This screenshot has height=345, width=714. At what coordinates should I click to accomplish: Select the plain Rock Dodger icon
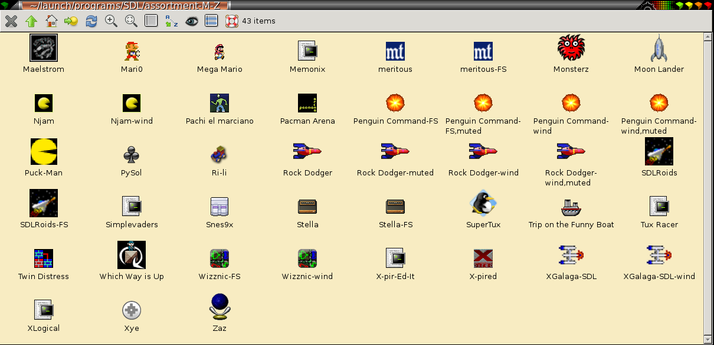click(307, 151)
